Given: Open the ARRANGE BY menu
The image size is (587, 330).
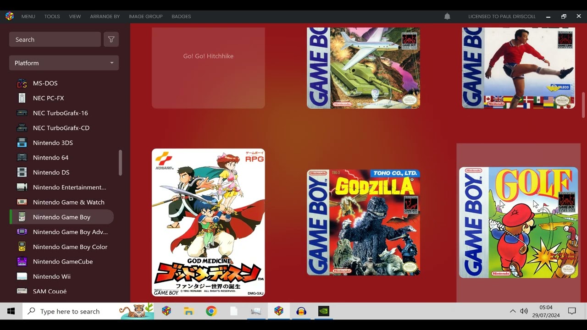Looking at the screenshot, I should pos(105,16).
